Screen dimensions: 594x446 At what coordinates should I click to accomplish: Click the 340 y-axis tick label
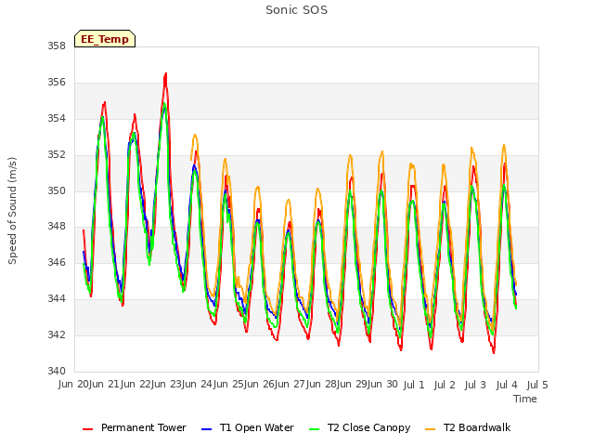click(57, 371)
